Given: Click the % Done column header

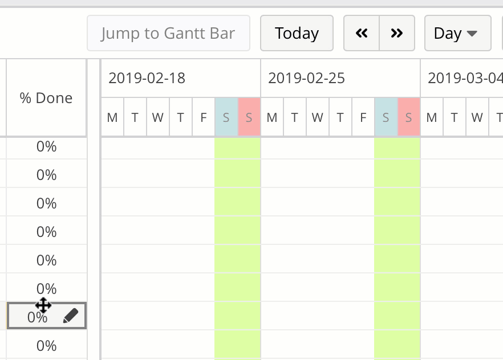Looking at the screenshot, I should pos(46,97).
